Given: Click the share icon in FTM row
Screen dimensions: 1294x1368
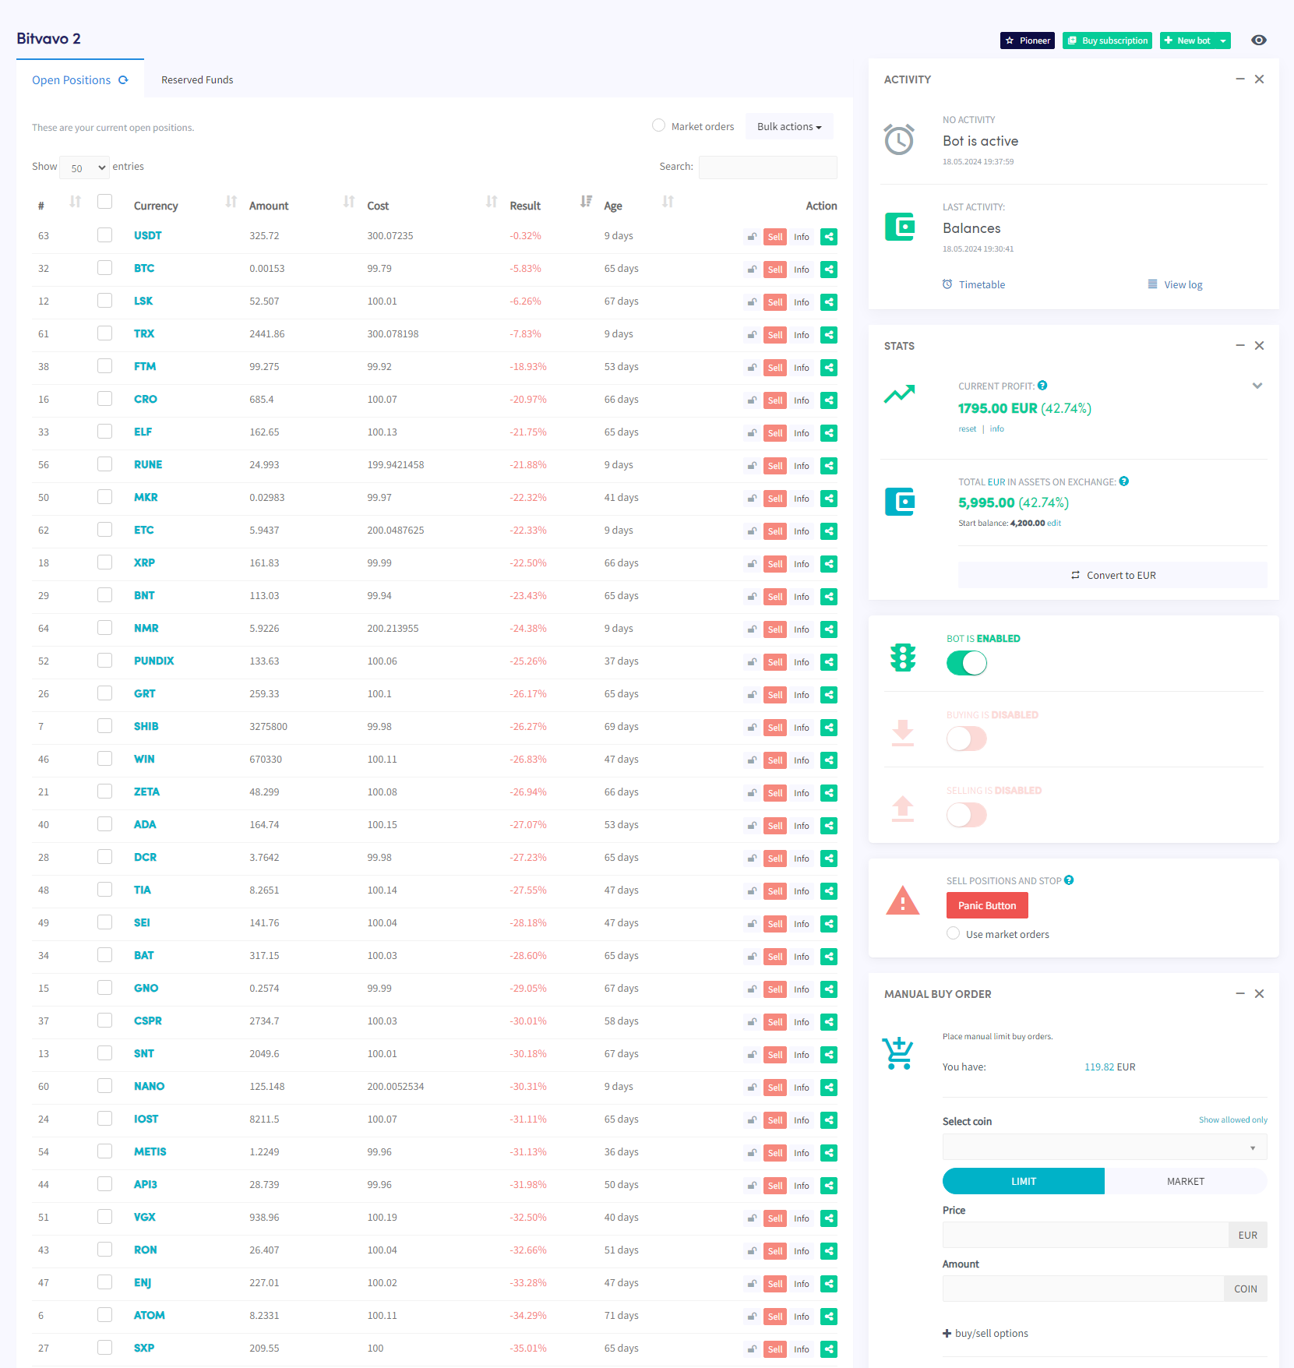Looking at the screenshot, I should point(829,368).
